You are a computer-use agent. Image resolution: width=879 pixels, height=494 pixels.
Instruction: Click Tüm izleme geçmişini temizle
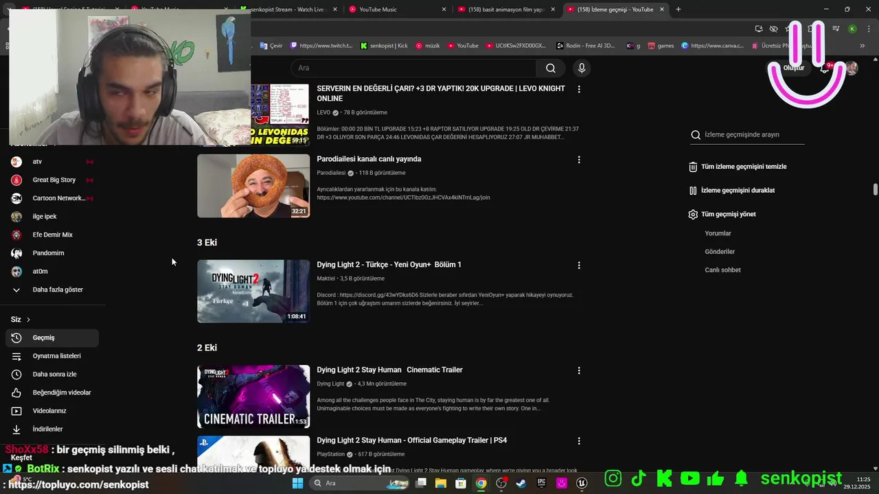pos(738,167)
